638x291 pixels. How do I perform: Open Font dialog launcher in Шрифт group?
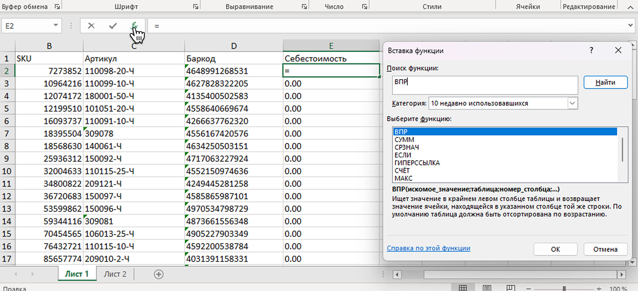(x=196, y=7)
